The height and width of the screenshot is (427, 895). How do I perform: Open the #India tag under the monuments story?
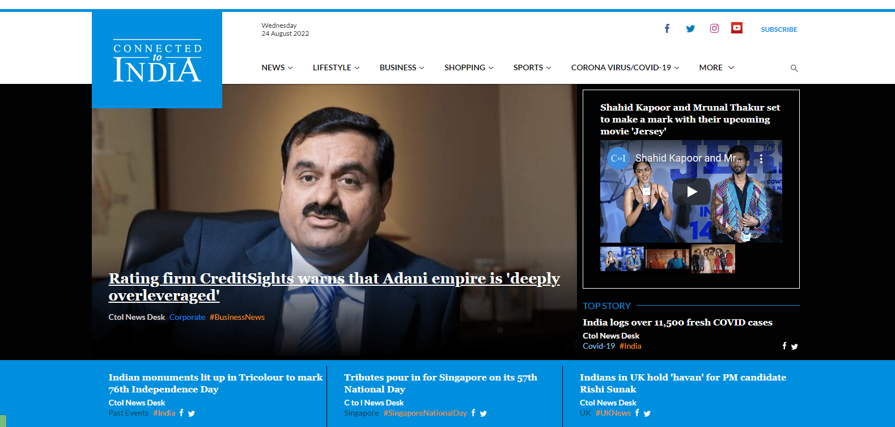pos(164,413)
